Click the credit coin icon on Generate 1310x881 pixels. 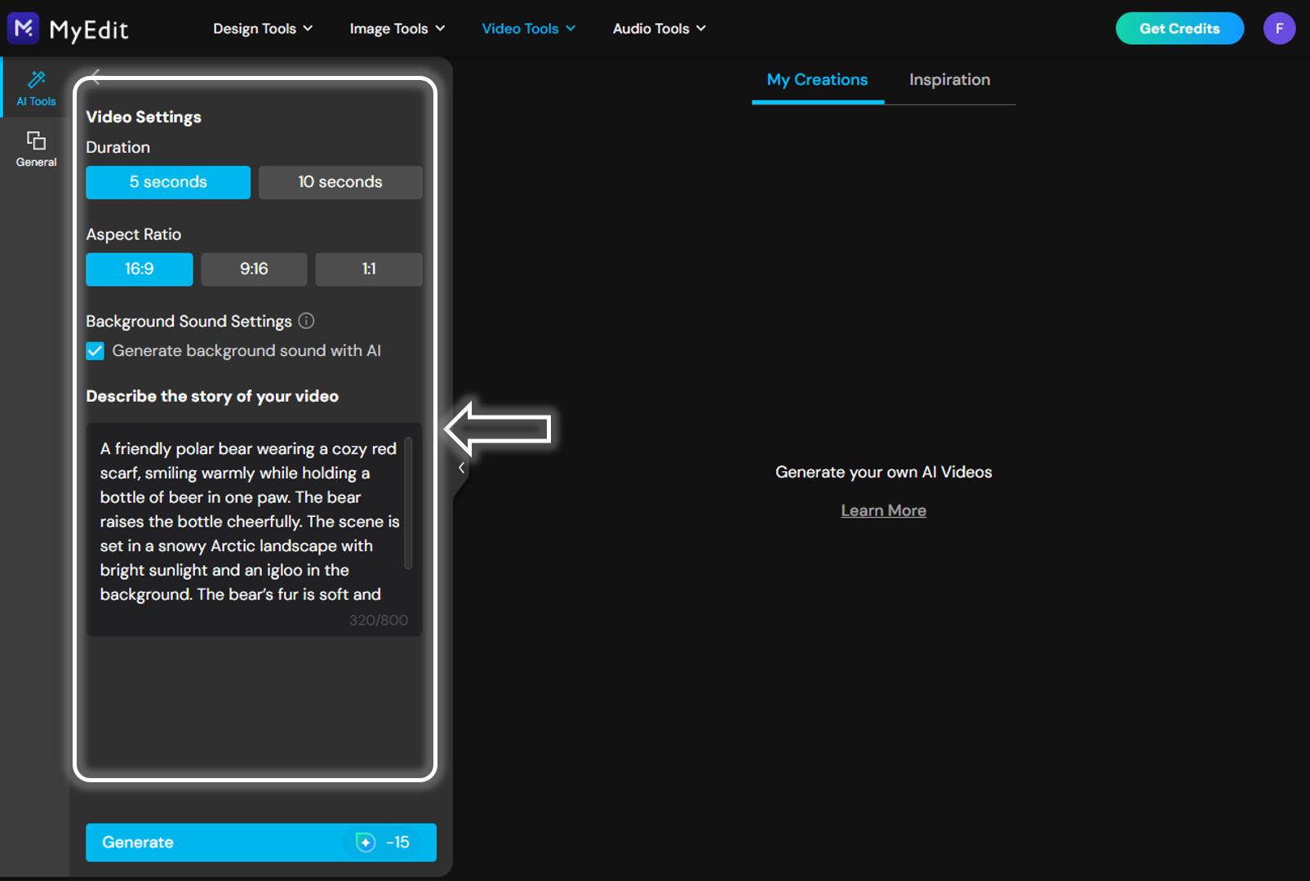click(x=366, y=843)
